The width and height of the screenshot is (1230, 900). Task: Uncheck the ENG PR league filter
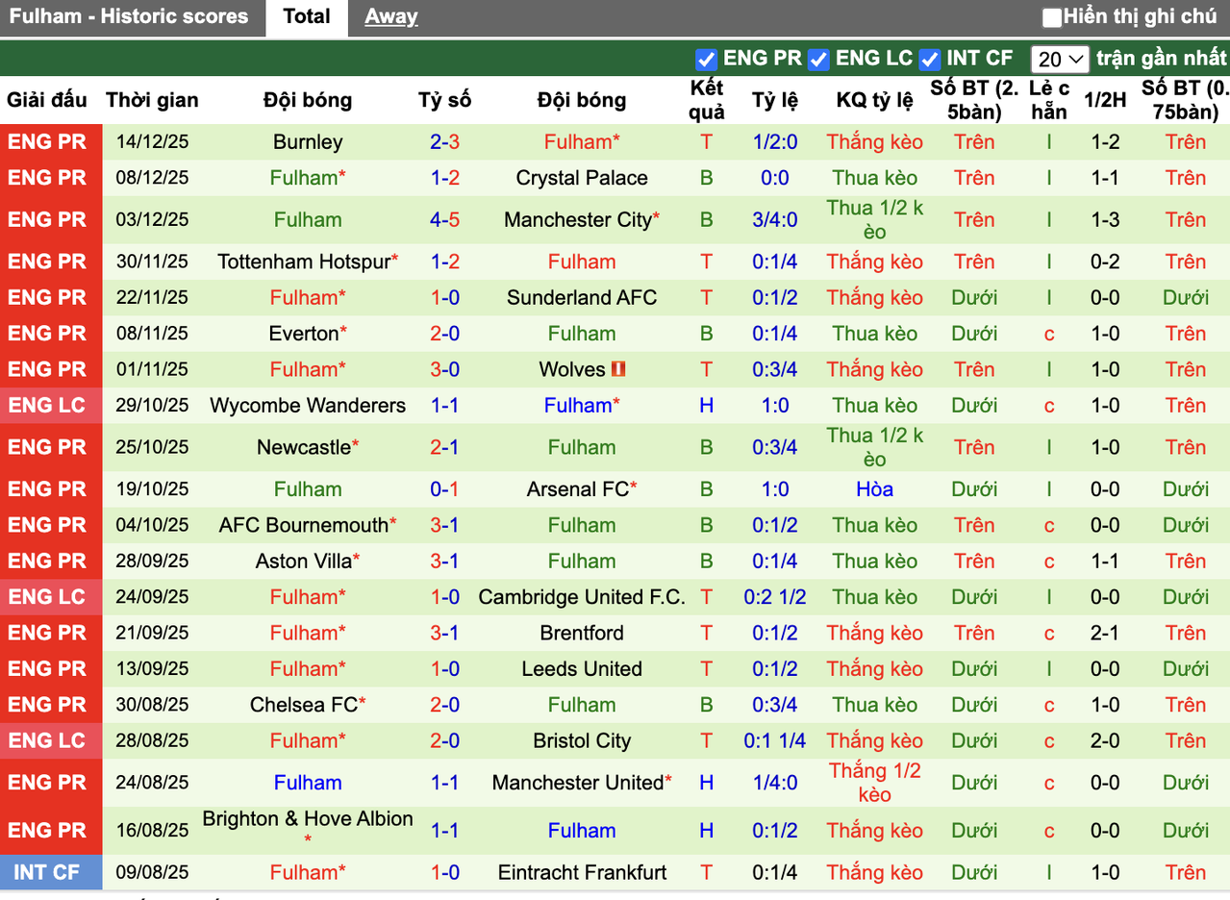pos(706,60)
